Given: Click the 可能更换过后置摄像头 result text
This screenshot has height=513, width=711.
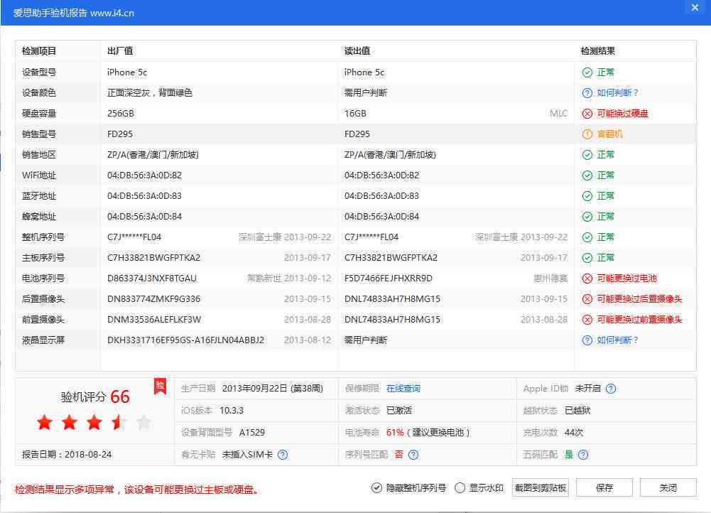Looking at the screenshot, I should (x=639, y=299).
